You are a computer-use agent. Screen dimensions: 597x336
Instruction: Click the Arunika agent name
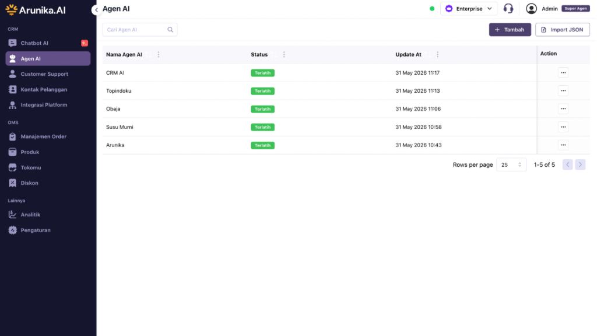(x=115, y=145)
